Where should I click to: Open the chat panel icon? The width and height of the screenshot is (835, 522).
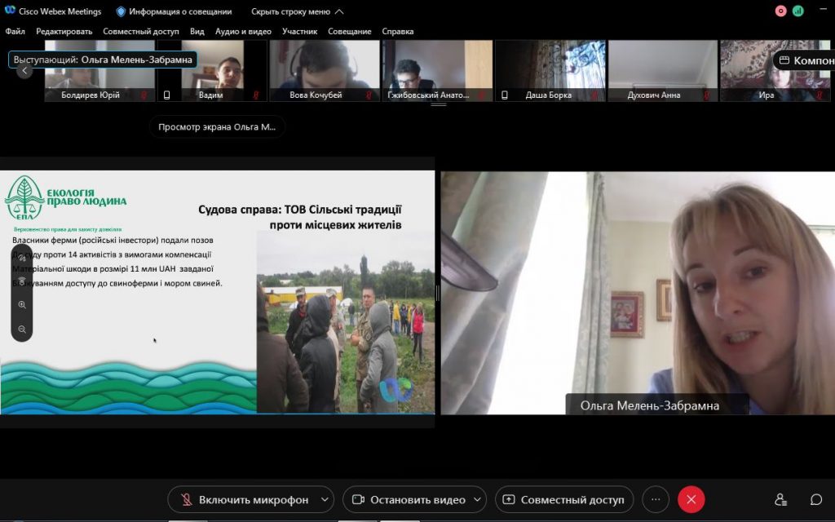point(815,500)
